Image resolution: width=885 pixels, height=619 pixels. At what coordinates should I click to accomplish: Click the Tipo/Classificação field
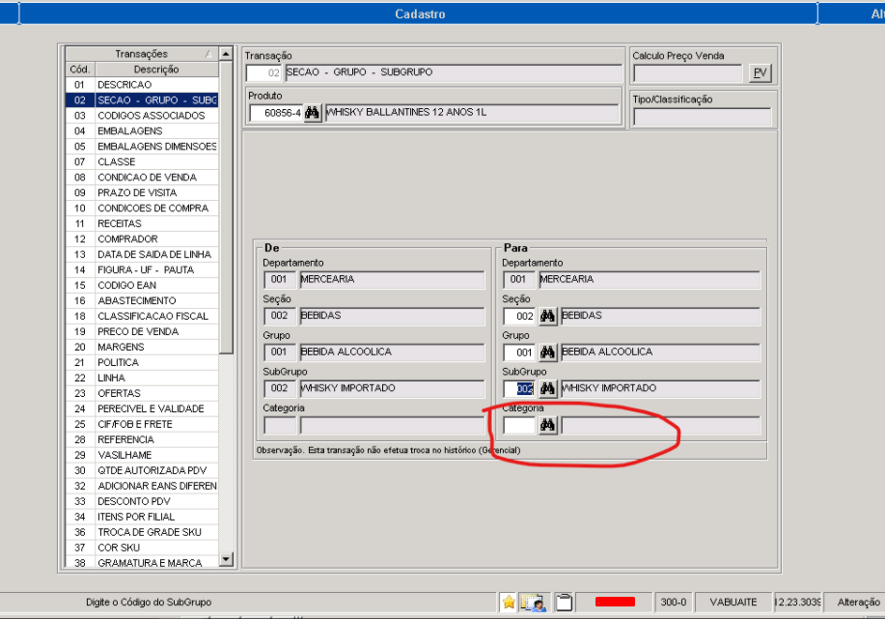point(703,116)
